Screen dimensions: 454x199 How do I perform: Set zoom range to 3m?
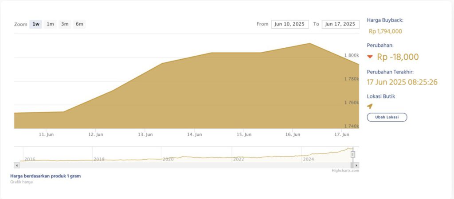click(65, 24)
